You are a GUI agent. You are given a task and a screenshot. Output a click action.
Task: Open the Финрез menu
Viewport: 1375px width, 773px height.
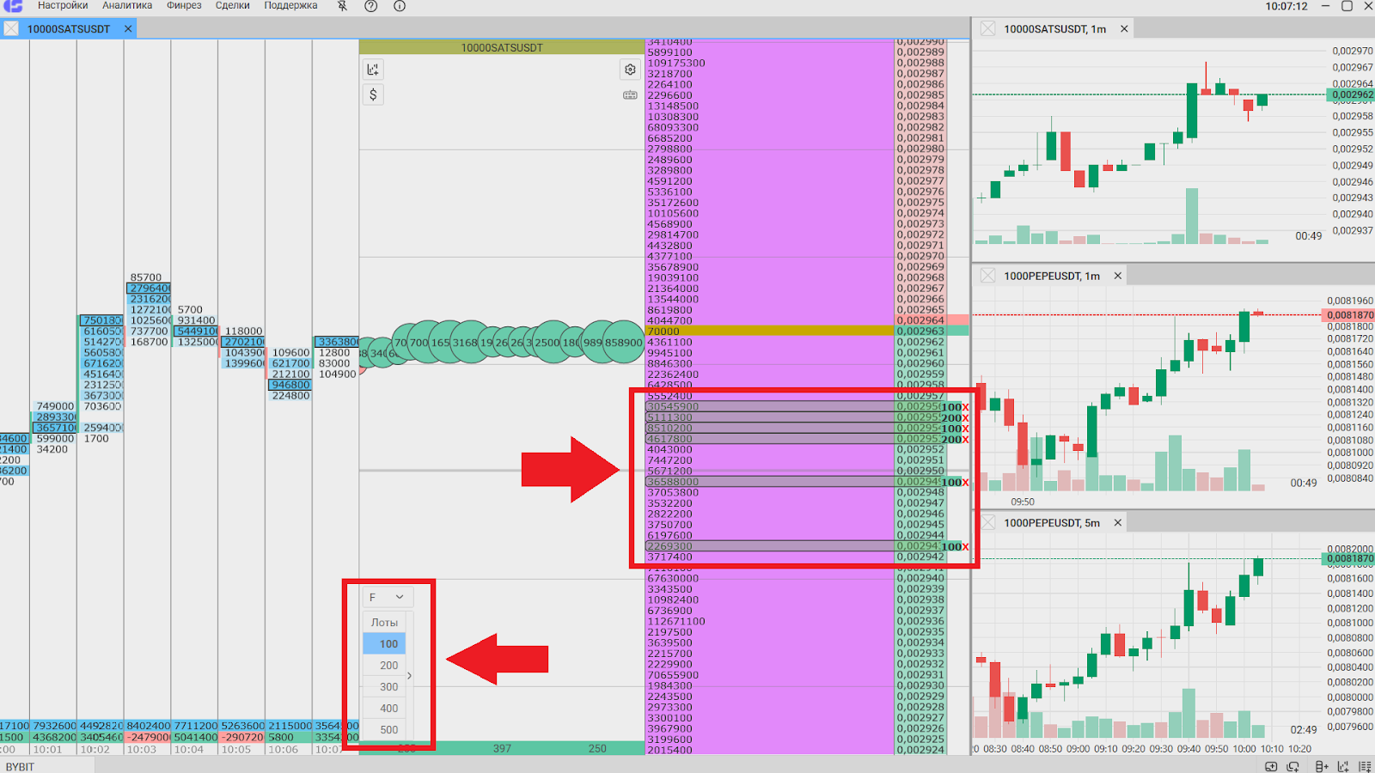point(184,6)
